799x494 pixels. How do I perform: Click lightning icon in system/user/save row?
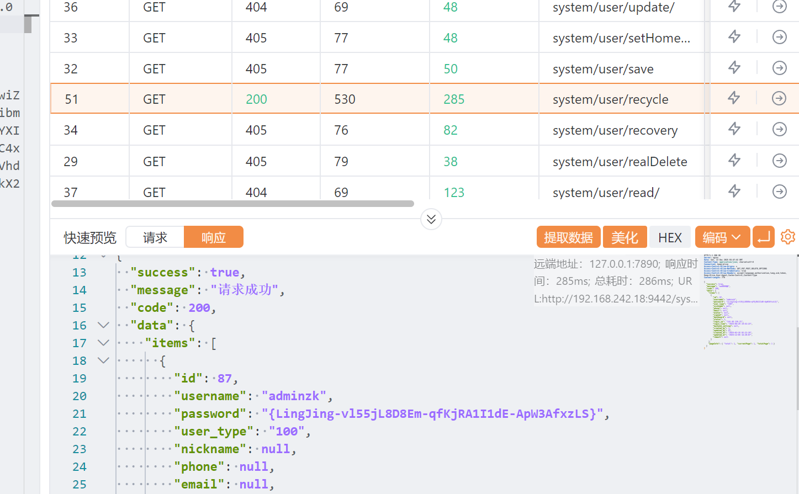click(734, 68)
